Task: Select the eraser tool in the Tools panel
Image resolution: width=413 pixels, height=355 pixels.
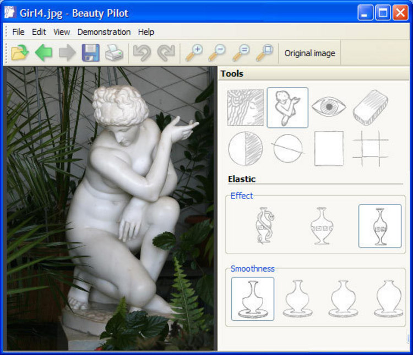Action: tap(370, 107)
